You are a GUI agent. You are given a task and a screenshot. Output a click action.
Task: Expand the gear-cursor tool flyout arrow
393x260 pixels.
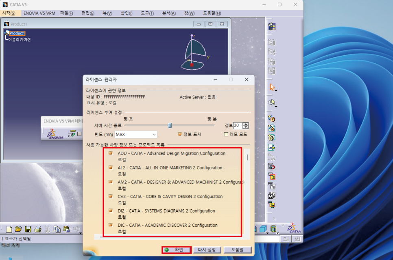coord(276,107)
